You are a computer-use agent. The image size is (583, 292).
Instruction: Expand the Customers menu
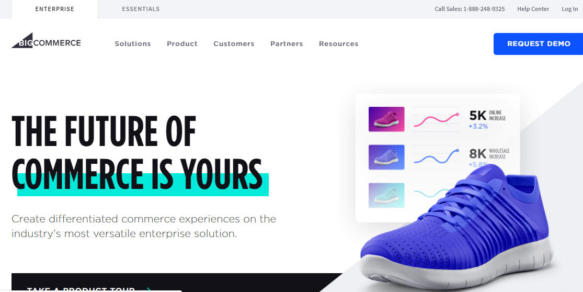coord(234,43)
